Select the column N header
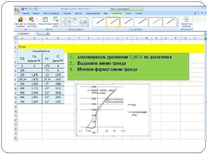This screenshot has height=155, width=207. click(x=156, y=38)
